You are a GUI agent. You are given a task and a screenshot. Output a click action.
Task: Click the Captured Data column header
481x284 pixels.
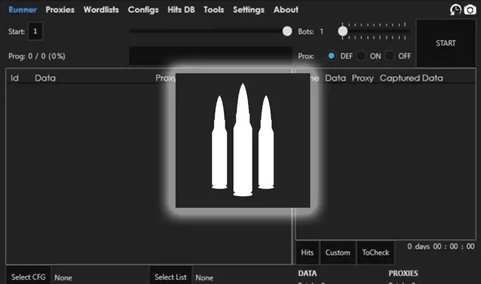(411, 78)
